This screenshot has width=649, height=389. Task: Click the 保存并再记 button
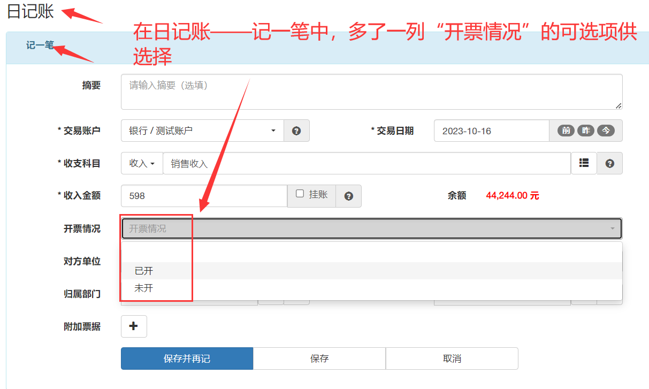point(187,359)
